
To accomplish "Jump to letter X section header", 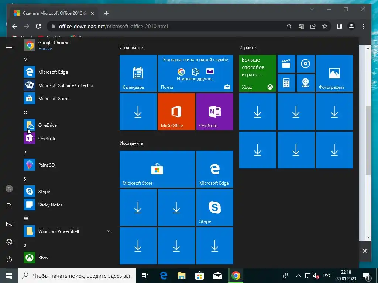I will (x=25, y=245).
